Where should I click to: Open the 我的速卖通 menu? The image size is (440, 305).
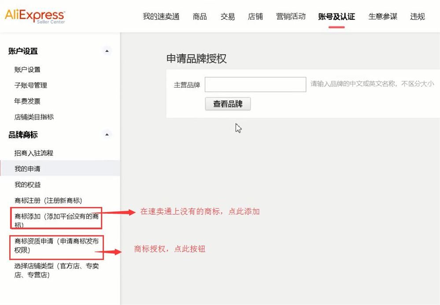tap(161, 17)
